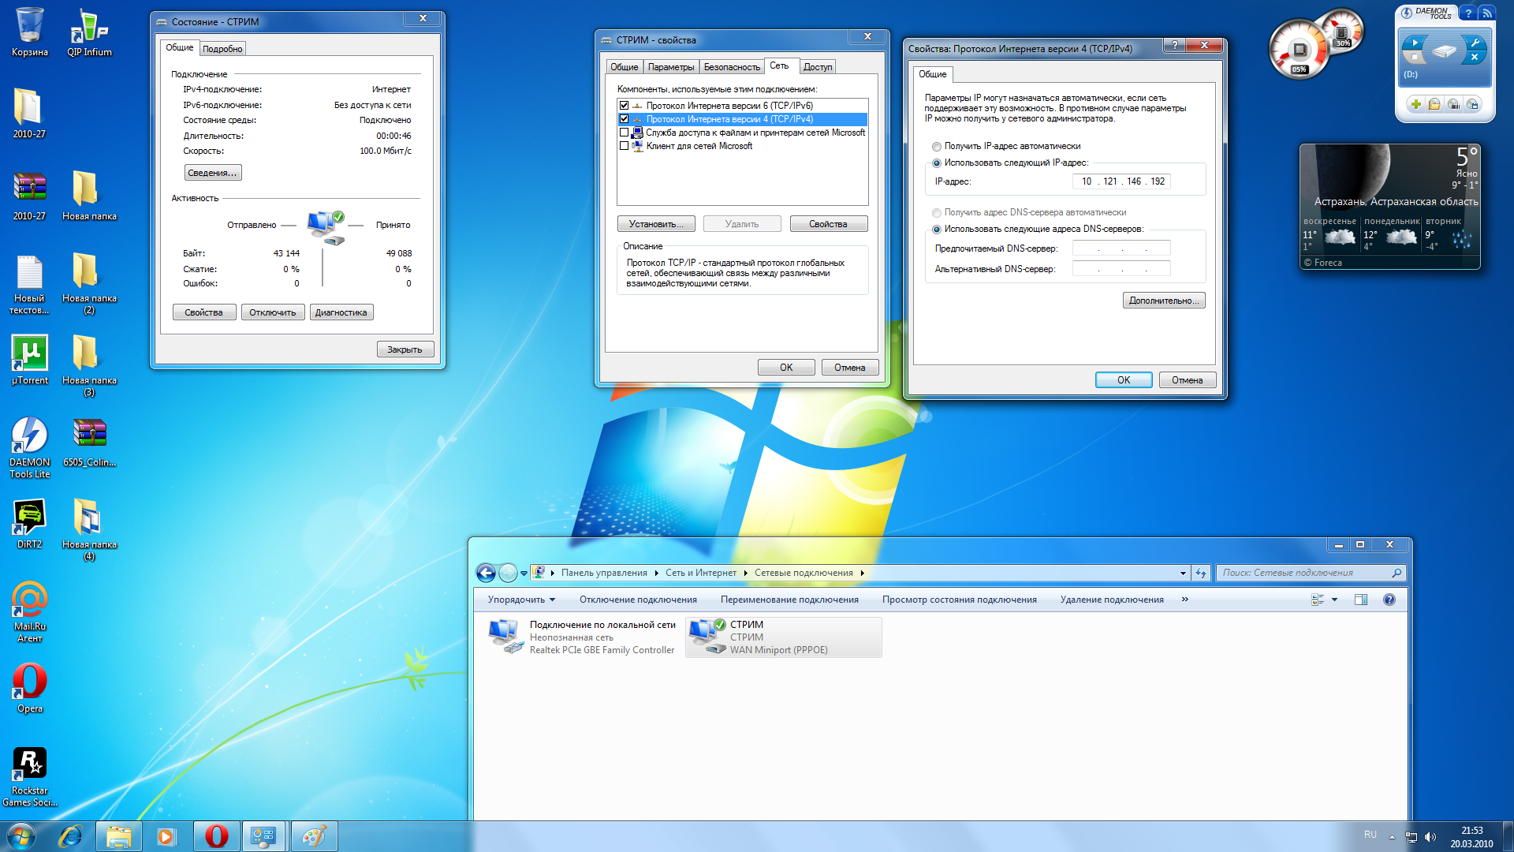Launch DAEMON Tools Lite desktop shortcut
Image resolution: width=1514 pixels, height=852 pixels.
29,447
